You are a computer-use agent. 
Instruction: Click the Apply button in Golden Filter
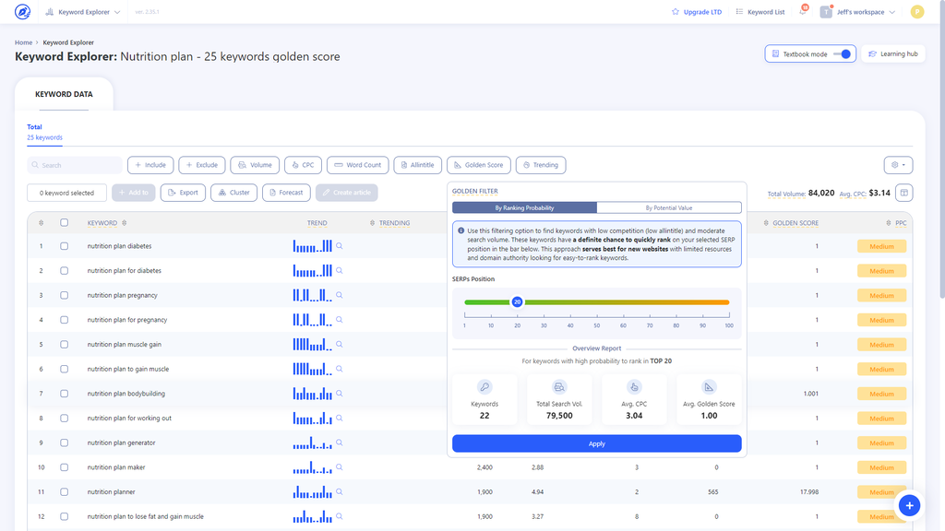pos(596,443)
